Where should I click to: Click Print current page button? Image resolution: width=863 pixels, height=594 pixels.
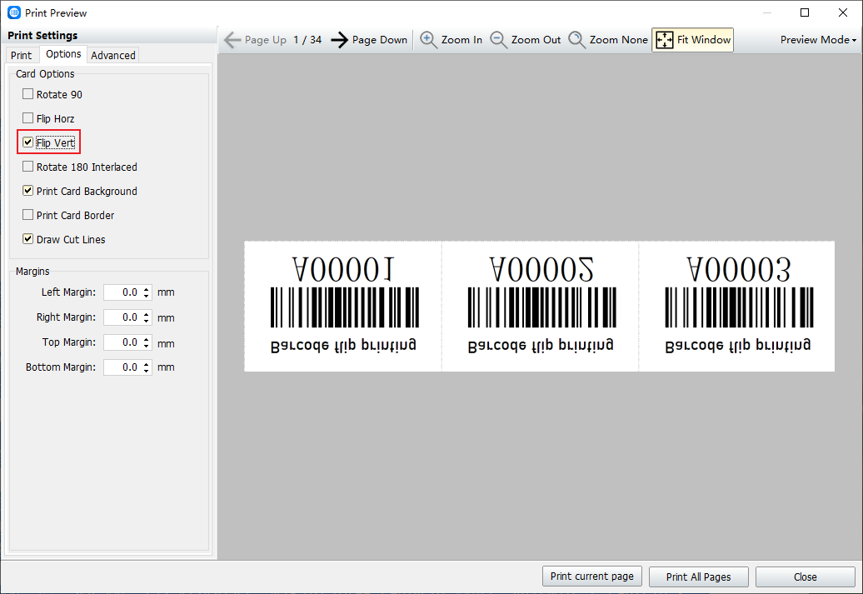click(592, 577)
